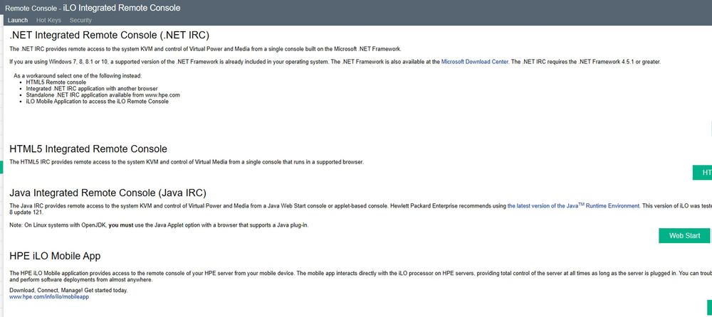The width and height of the screenshot is (712, 317).
Task: Launch HTML5 console via the green HT button
Action: [703, 173]
